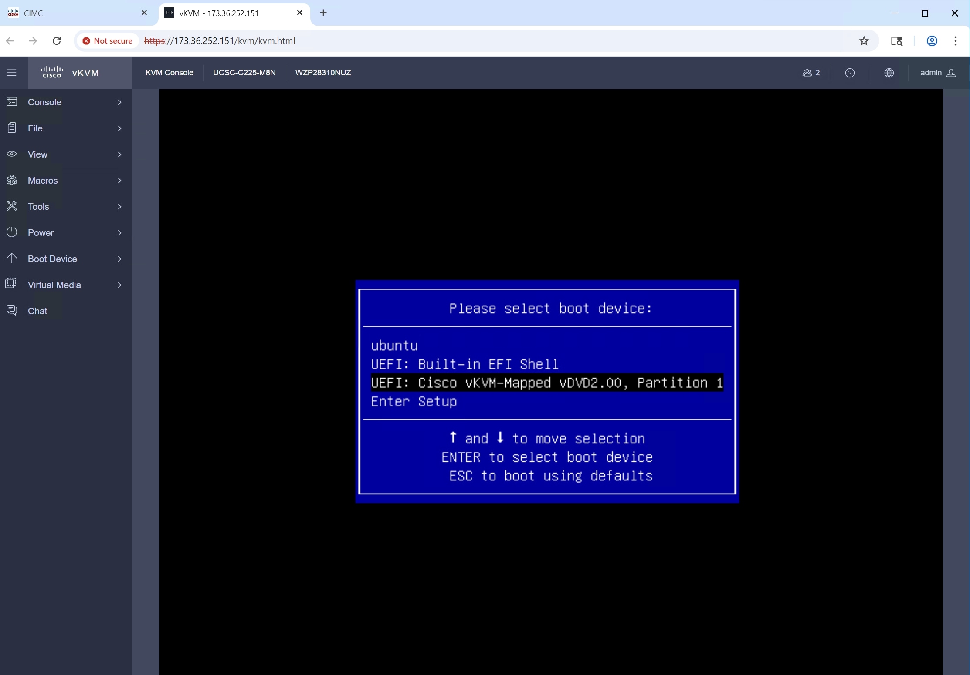Image resolution: width=970 pixels, height=675 pixels.
Task: Go forward in browser history
Action: point(33,41)
